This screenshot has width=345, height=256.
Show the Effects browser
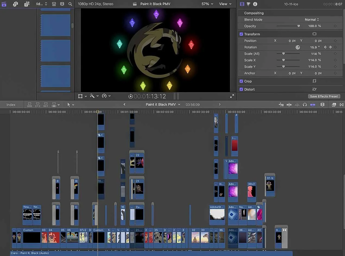pyautogui.click(x=334, y=104)
